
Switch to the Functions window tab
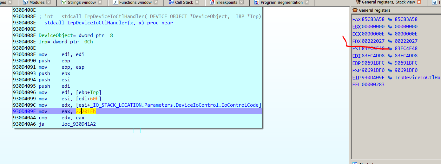point(135,3)
